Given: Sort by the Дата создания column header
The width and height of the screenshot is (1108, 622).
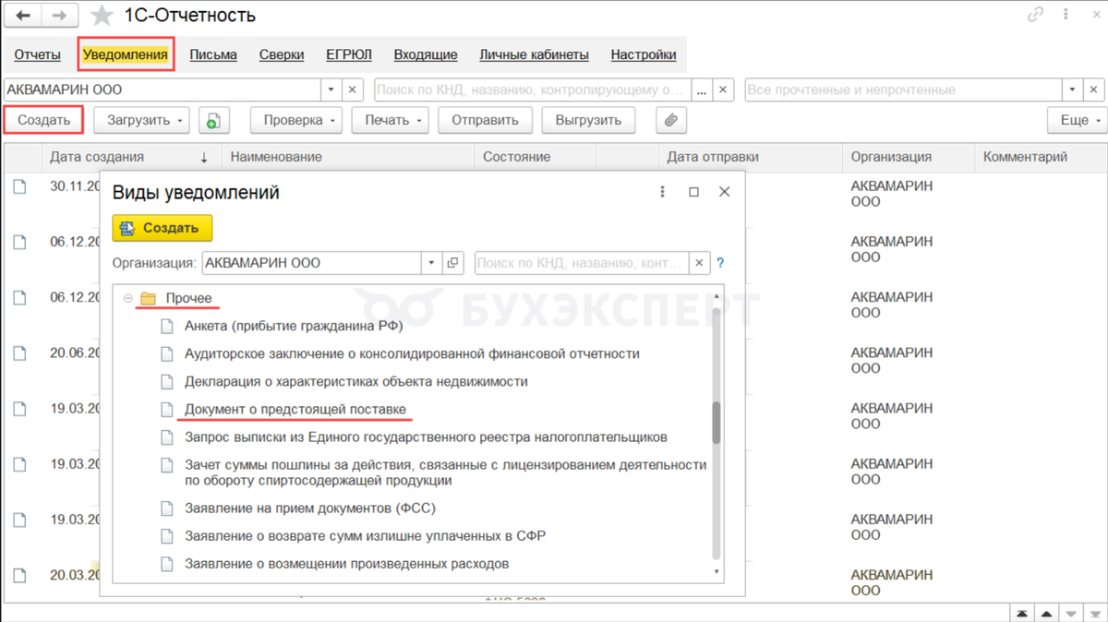Looking at the screenshot, I should click(x=129, y=157).
